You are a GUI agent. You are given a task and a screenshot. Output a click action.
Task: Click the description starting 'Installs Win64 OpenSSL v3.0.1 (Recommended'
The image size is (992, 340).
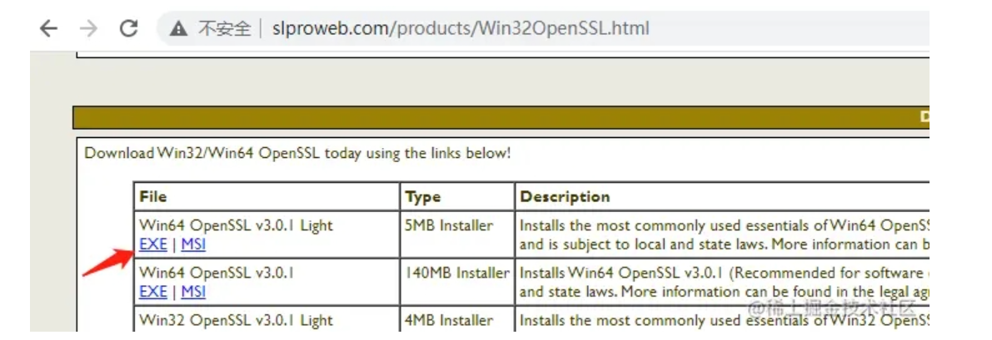click(725, 282)
